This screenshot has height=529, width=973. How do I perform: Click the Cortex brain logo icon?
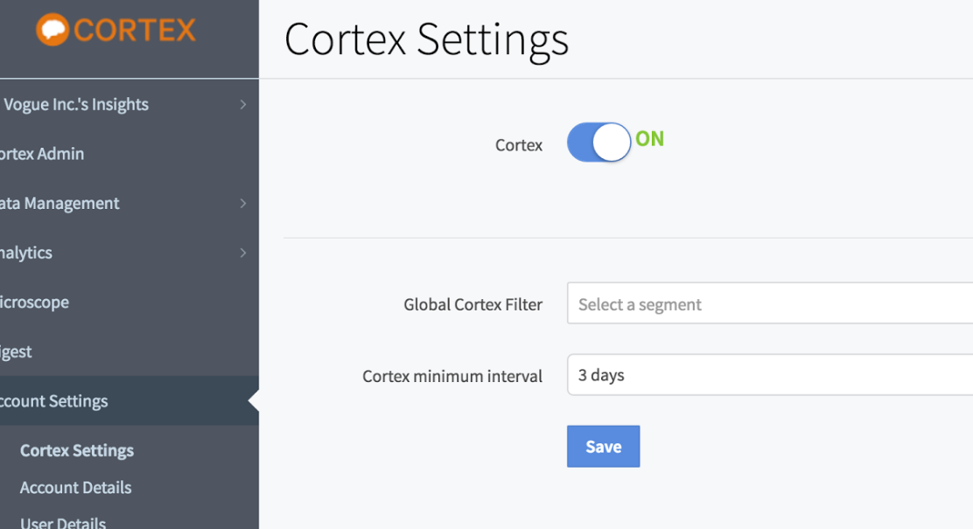[x=52, y=29]
